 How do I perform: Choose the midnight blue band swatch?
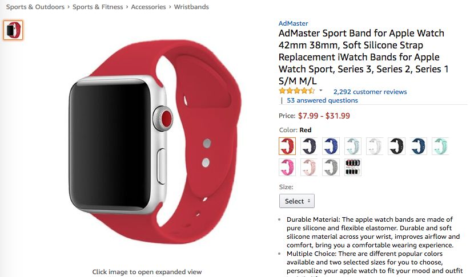click(x=309, y=146)
